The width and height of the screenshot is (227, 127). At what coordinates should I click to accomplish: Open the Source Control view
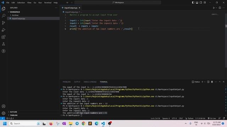4,23
